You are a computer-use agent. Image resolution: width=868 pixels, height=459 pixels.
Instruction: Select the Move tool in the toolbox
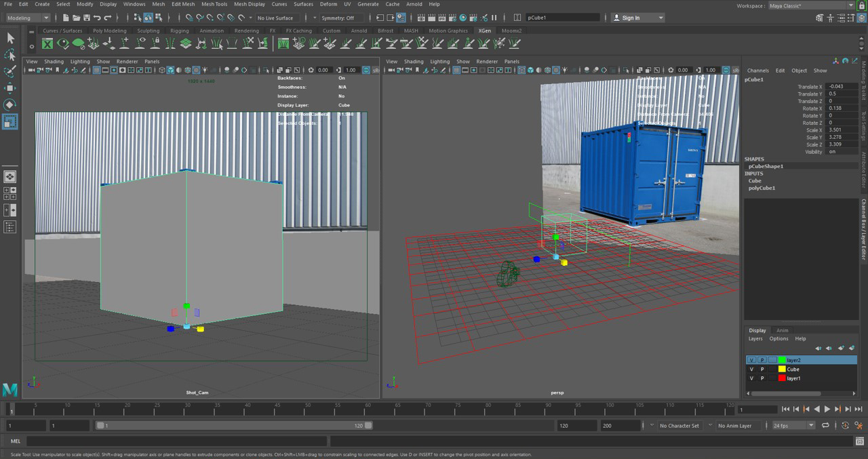[10, 88]
